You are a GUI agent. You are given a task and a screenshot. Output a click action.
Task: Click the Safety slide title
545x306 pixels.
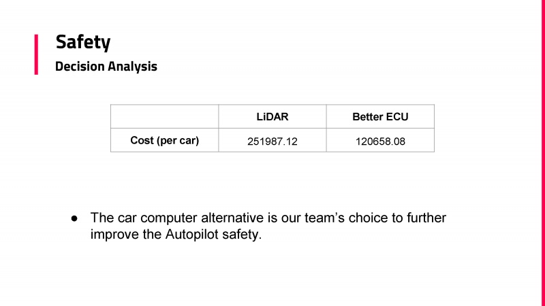pyautogui.click(x=83, y=42)
